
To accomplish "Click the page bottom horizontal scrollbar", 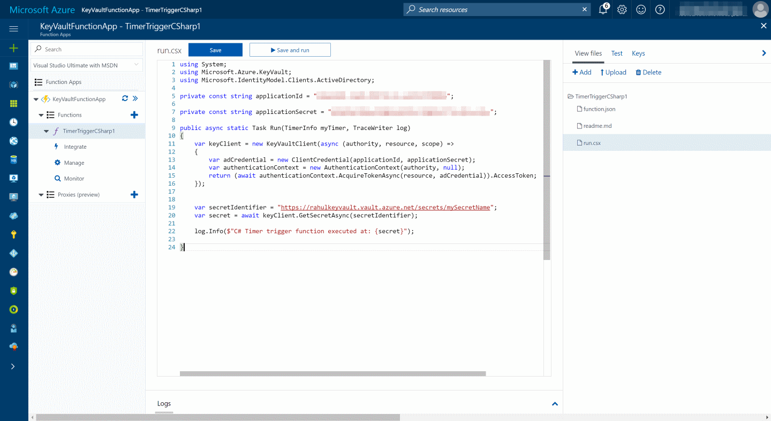I will [218, 417].
